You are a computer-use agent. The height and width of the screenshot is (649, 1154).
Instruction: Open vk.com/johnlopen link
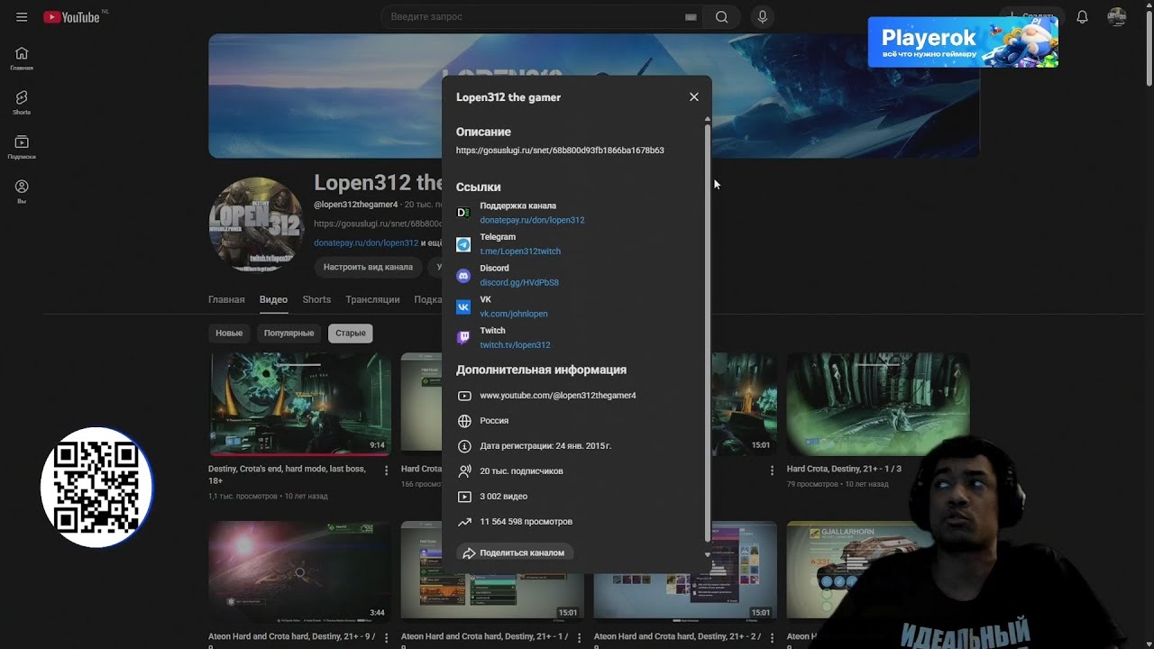click(x=514, y=314)
